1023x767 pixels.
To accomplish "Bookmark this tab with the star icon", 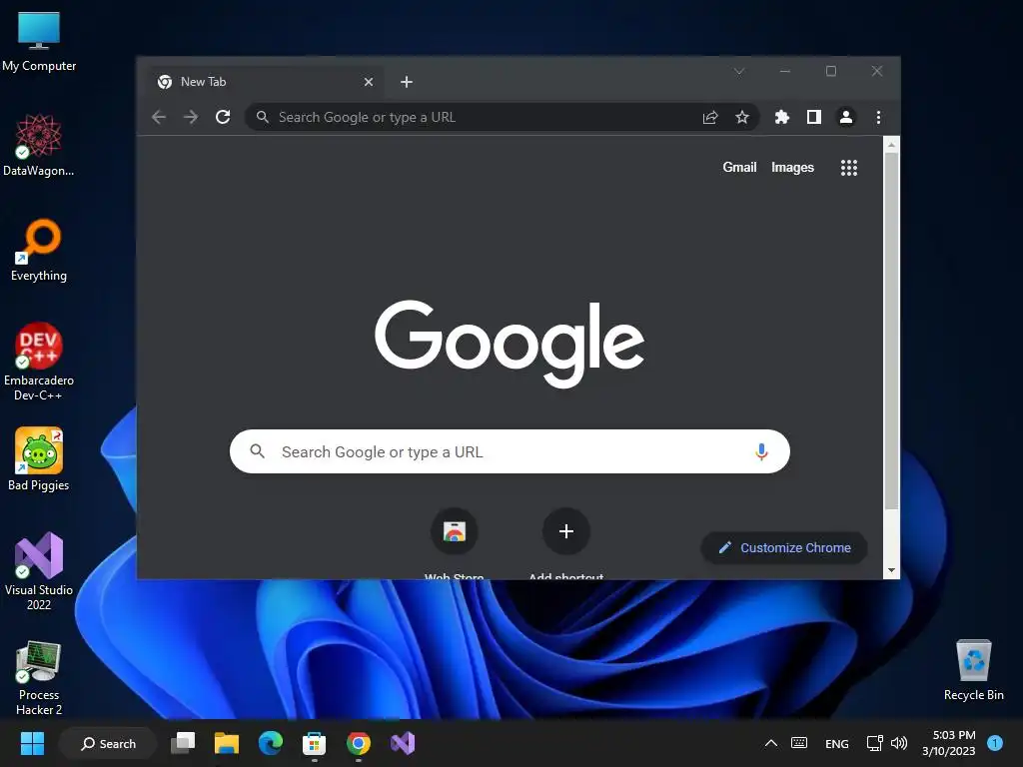I will (742, 118).
